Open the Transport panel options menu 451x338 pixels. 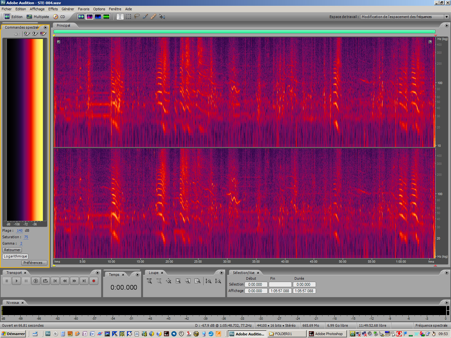(98, 273)
